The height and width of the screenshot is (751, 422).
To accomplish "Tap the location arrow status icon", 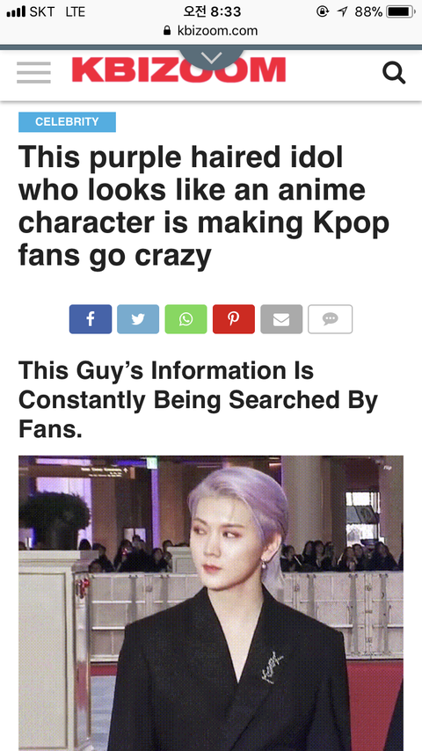I will [x=342, y=11].
